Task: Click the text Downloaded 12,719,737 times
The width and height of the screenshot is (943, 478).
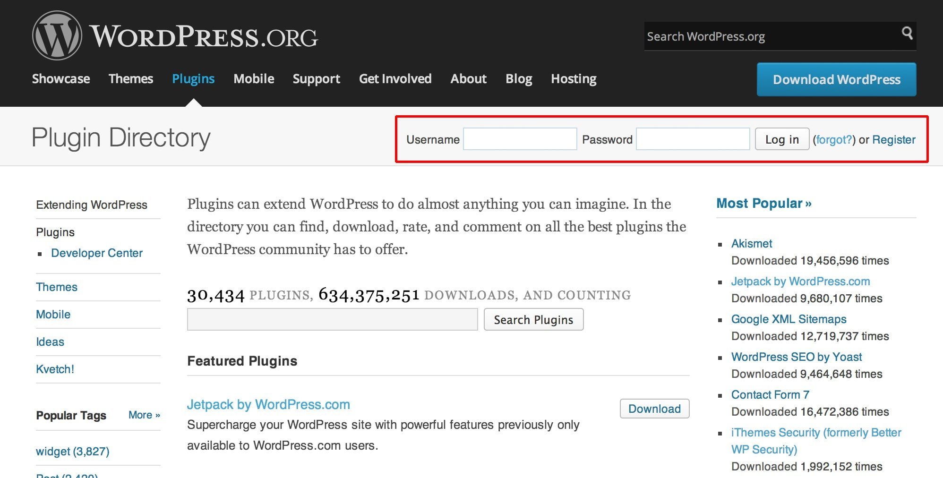Action: click(x=810, y=336)
